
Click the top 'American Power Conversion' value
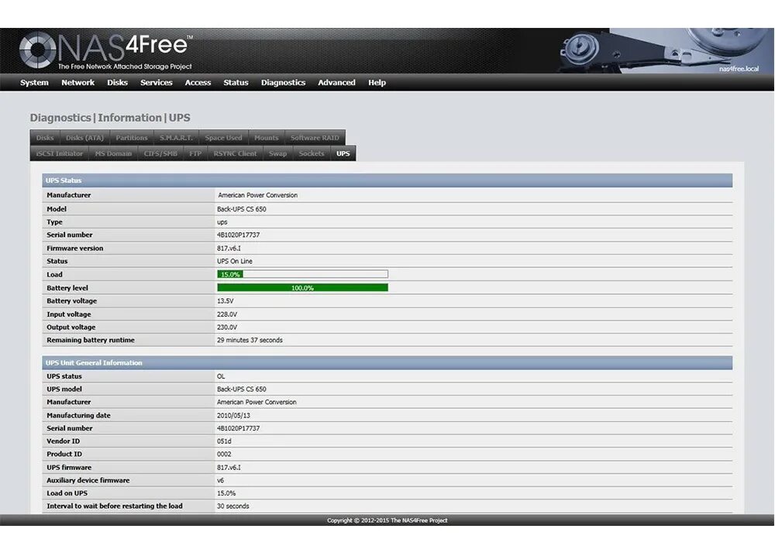(x=257, y=195)
